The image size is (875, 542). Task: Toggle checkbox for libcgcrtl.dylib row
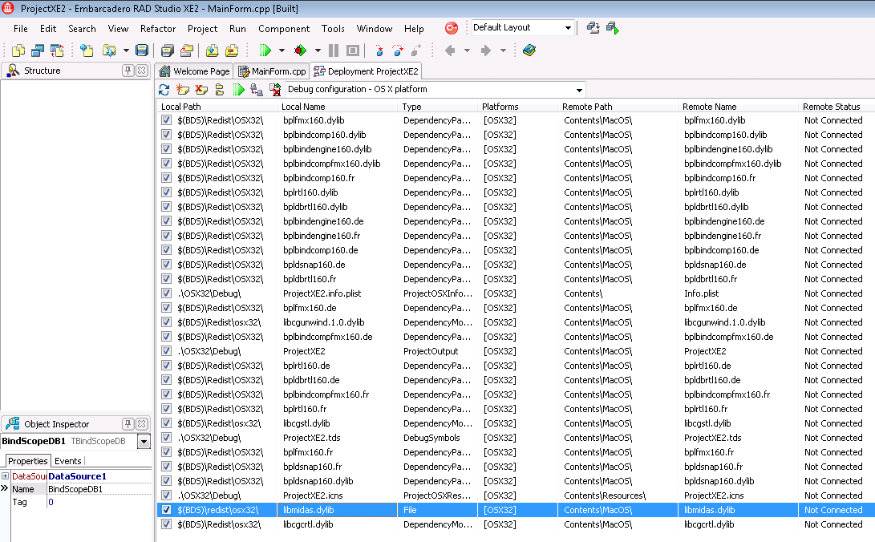point(166,524)
